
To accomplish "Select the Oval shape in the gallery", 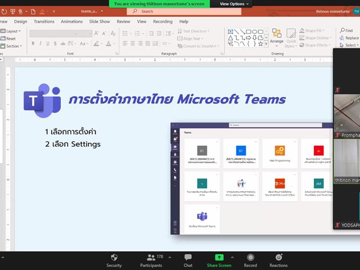I will pos(254,31).
